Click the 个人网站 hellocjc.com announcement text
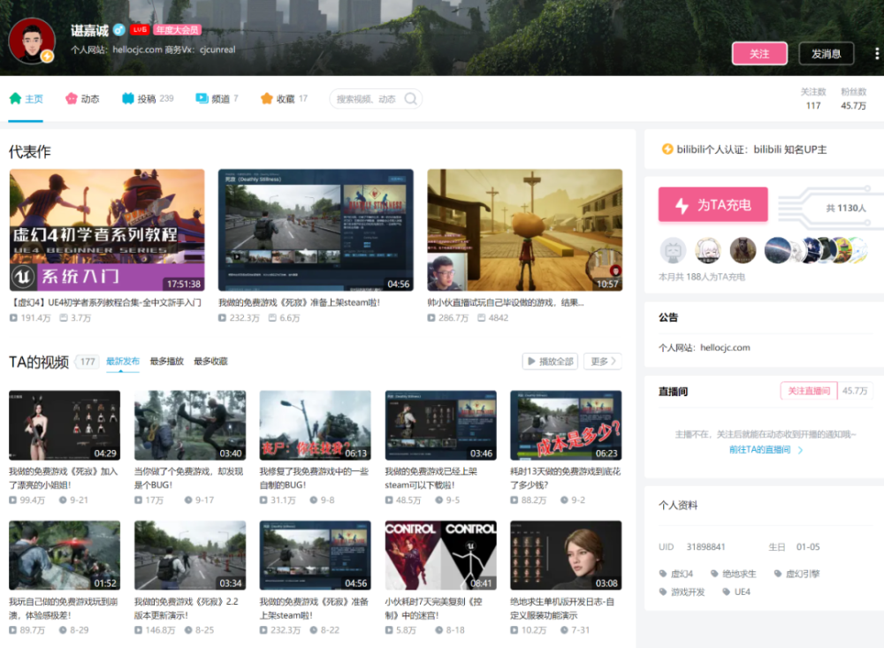Viewport: 884px width, 648px height. 705,347
